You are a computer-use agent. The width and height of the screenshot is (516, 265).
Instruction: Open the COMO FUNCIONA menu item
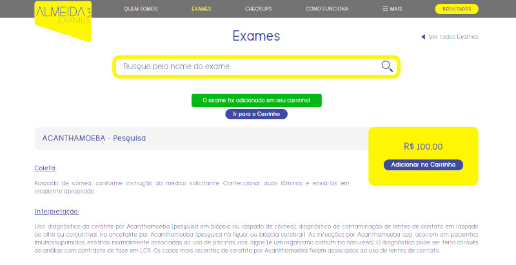[x=327, y=9]
